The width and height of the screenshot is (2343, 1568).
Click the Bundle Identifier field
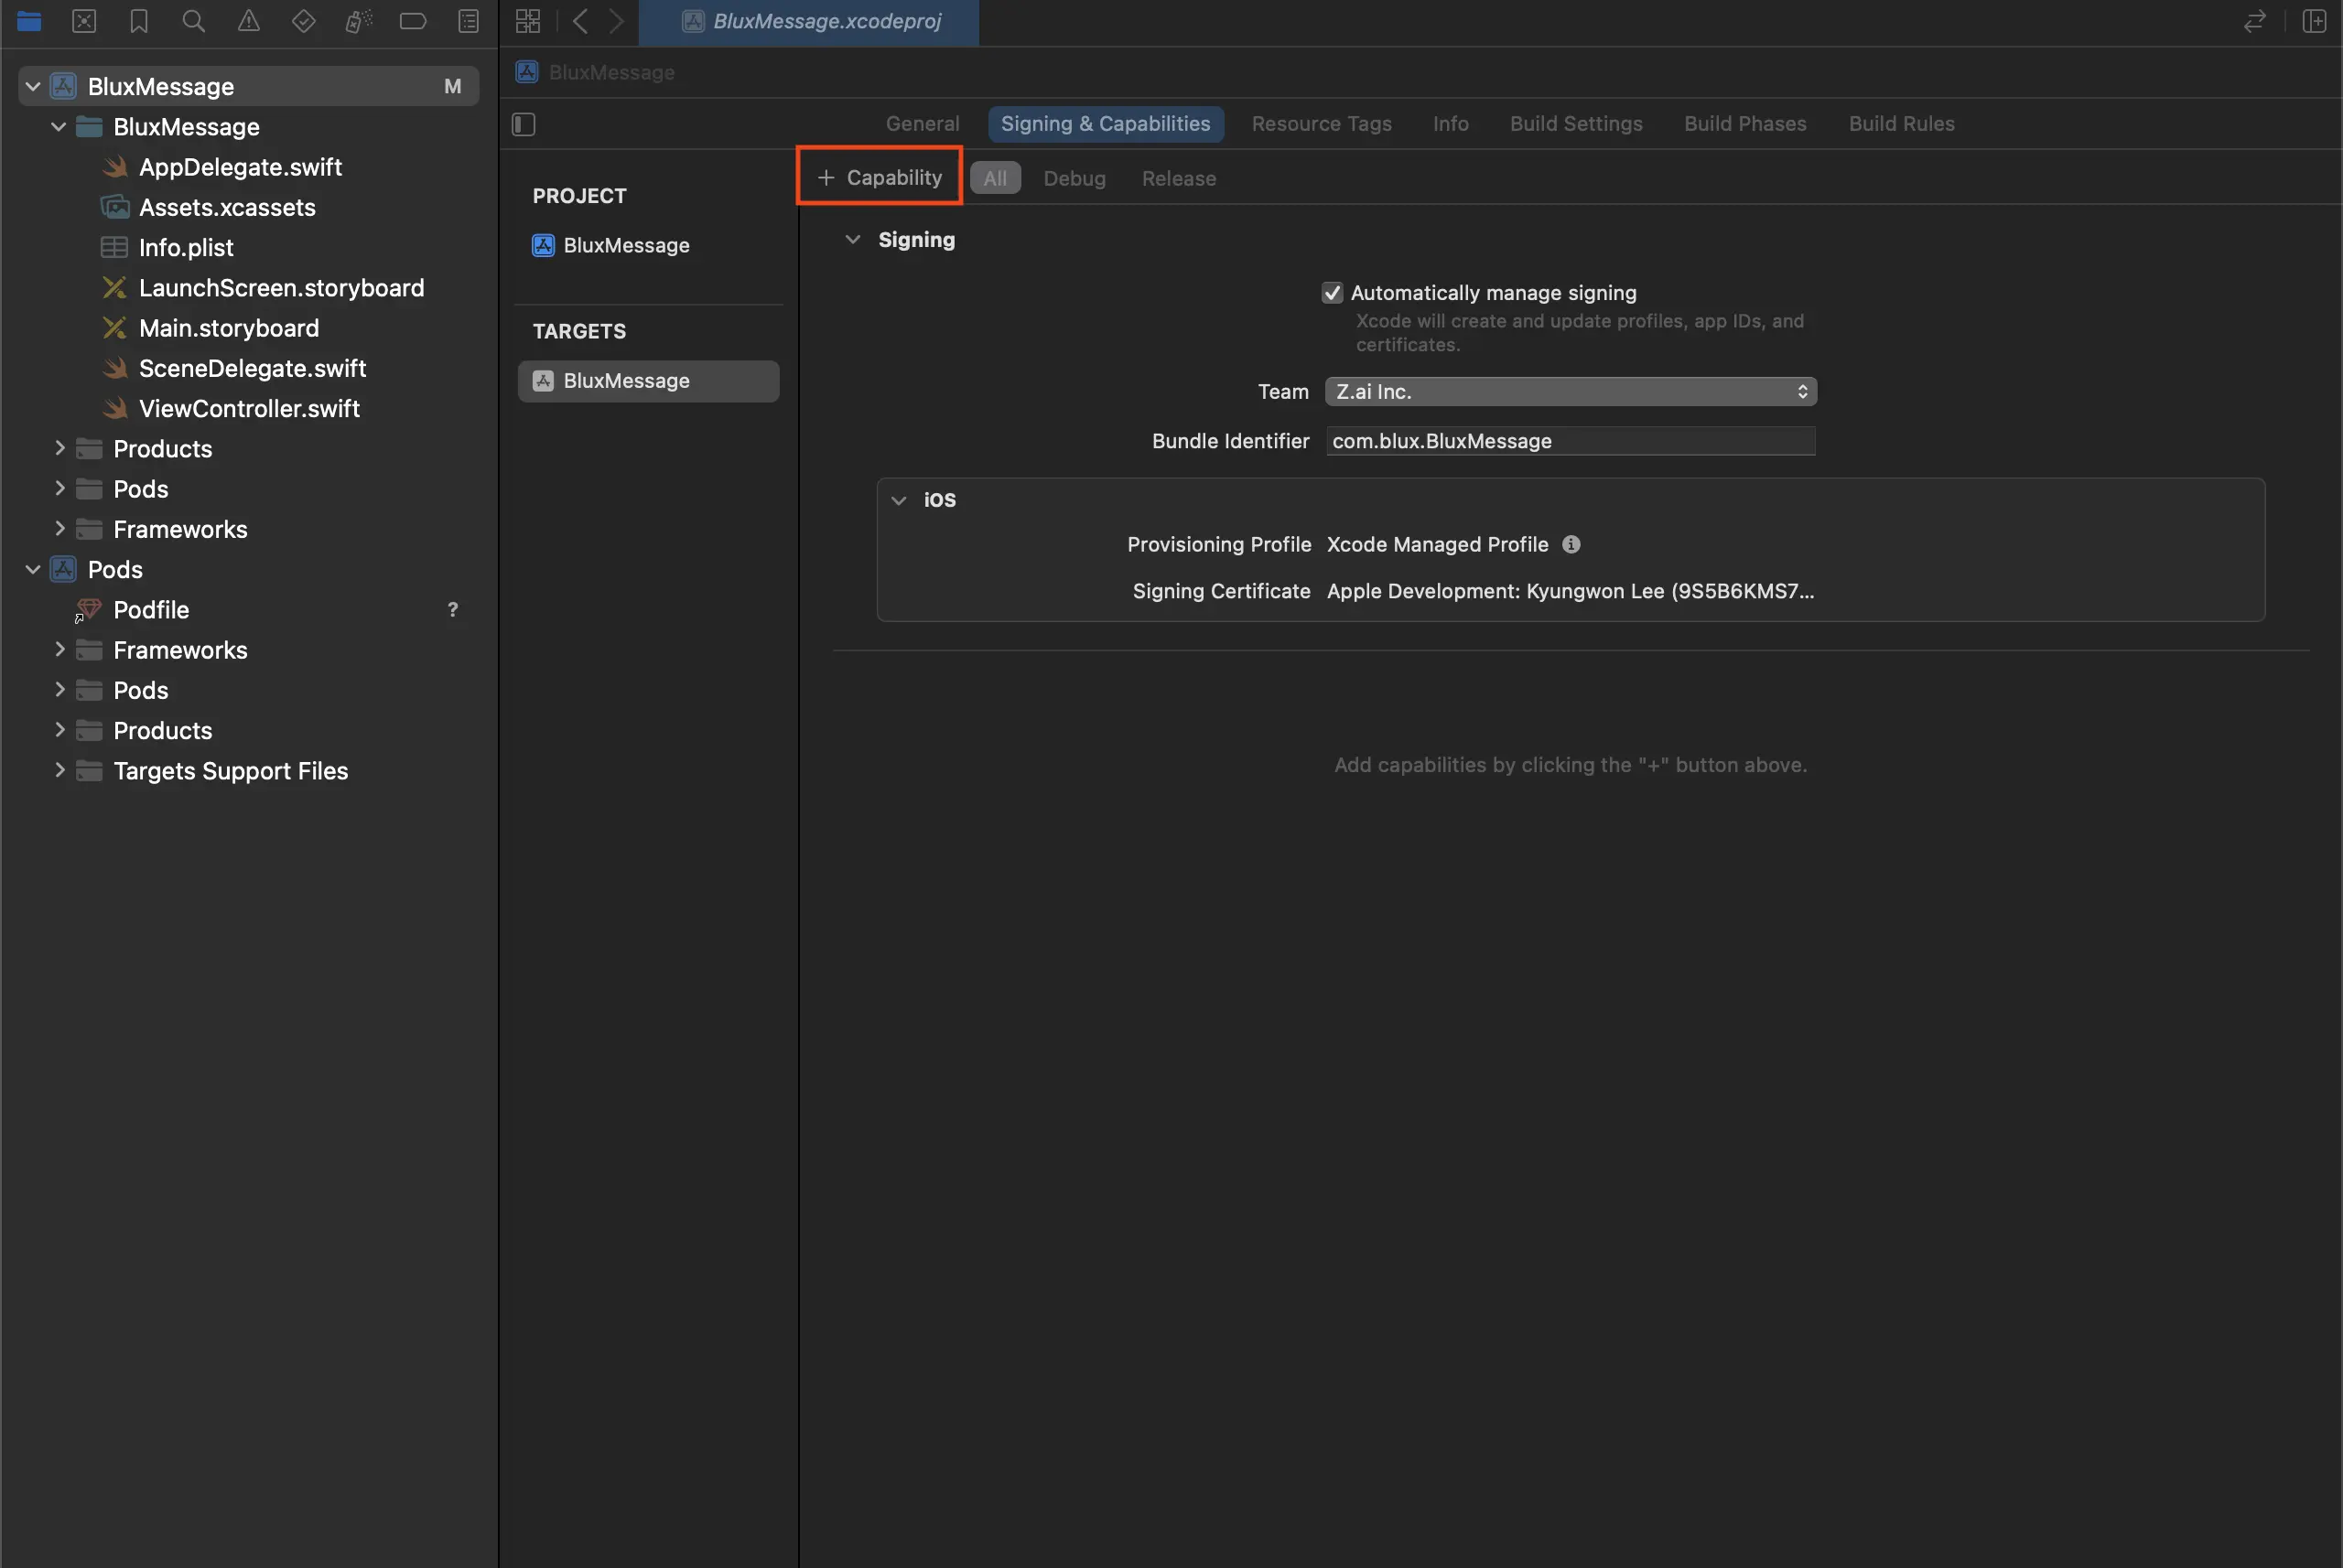1570,441
